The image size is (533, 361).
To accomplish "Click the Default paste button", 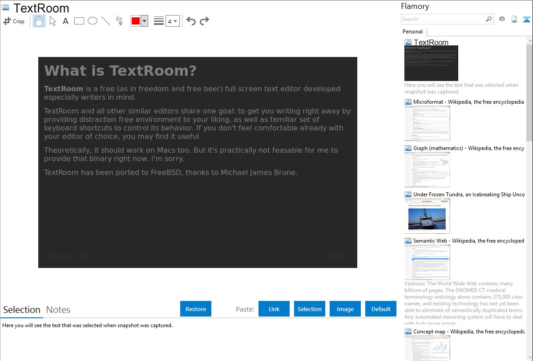I will [381, 309].
